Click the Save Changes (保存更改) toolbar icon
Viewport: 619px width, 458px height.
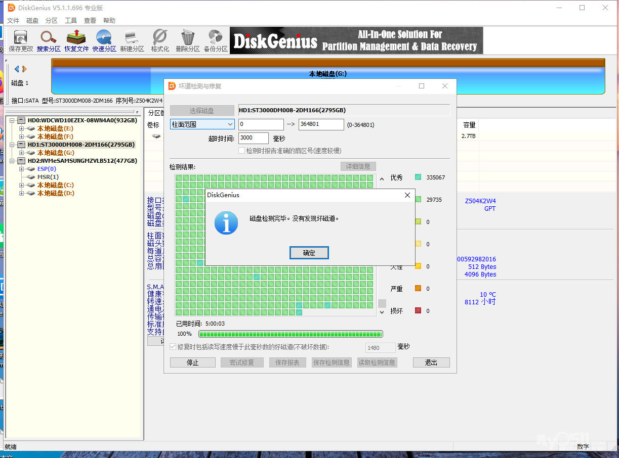tap(21, 40)
